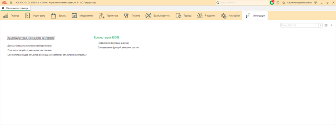The height and width of the screenshot is (125, 336).
Task: Open the Мероприятия section
Action: (86, 16)
